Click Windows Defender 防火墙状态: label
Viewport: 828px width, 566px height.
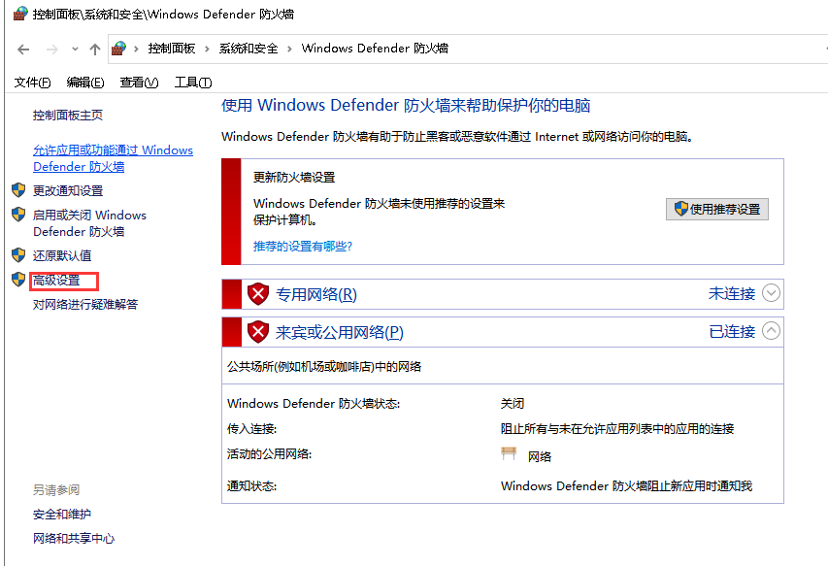click(314, 404)
